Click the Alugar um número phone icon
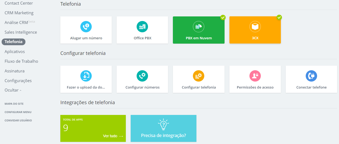The width and height of the screenshot is (339, 144). click(86, 27)
